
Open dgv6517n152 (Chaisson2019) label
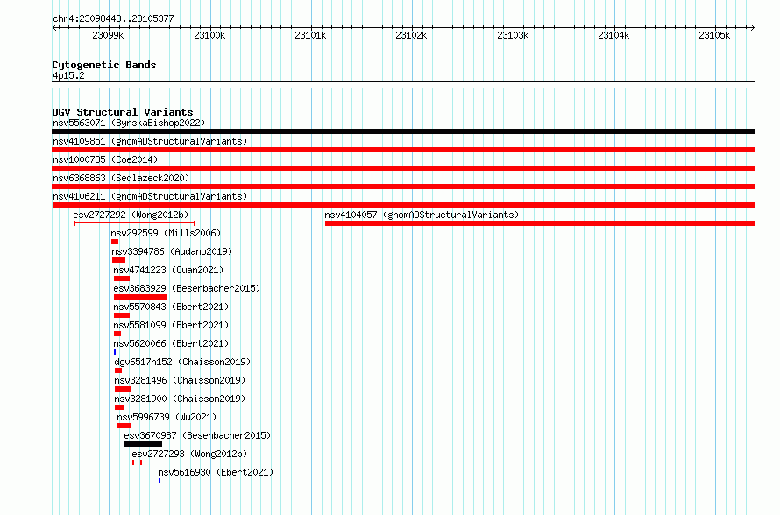point(182,362)
